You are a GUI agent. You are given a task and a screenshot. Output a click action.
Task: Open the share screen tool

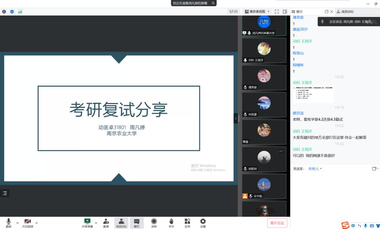point(88,222)
